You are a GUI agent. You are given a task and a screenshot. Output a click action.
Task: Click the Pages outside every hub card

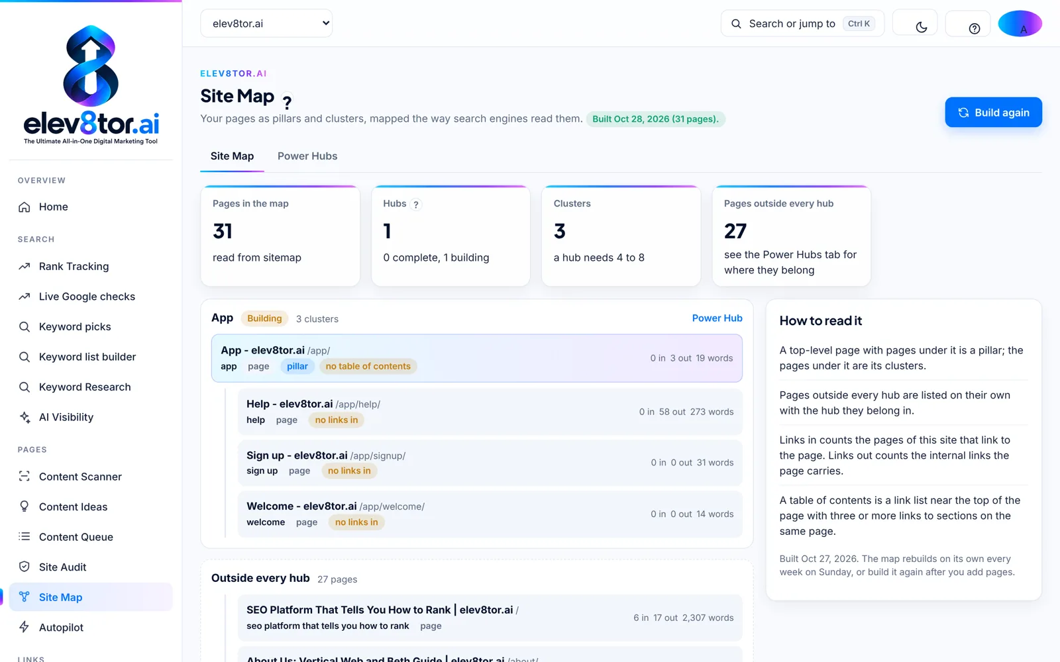pyautogui.click(x=791, y=236)
